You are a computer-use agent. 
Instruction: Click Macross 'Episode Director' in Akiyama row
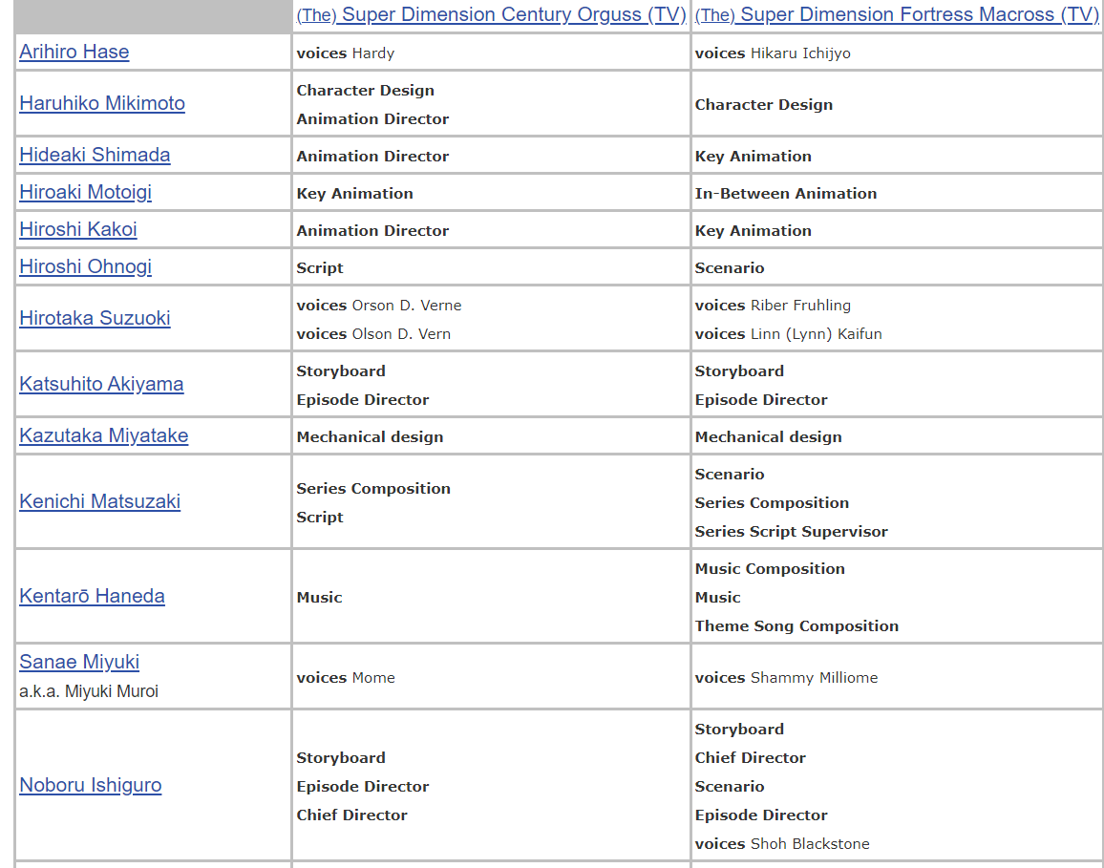(761, 400)
